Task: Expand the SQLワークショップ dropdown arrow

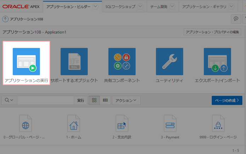Action: [140, 7]
